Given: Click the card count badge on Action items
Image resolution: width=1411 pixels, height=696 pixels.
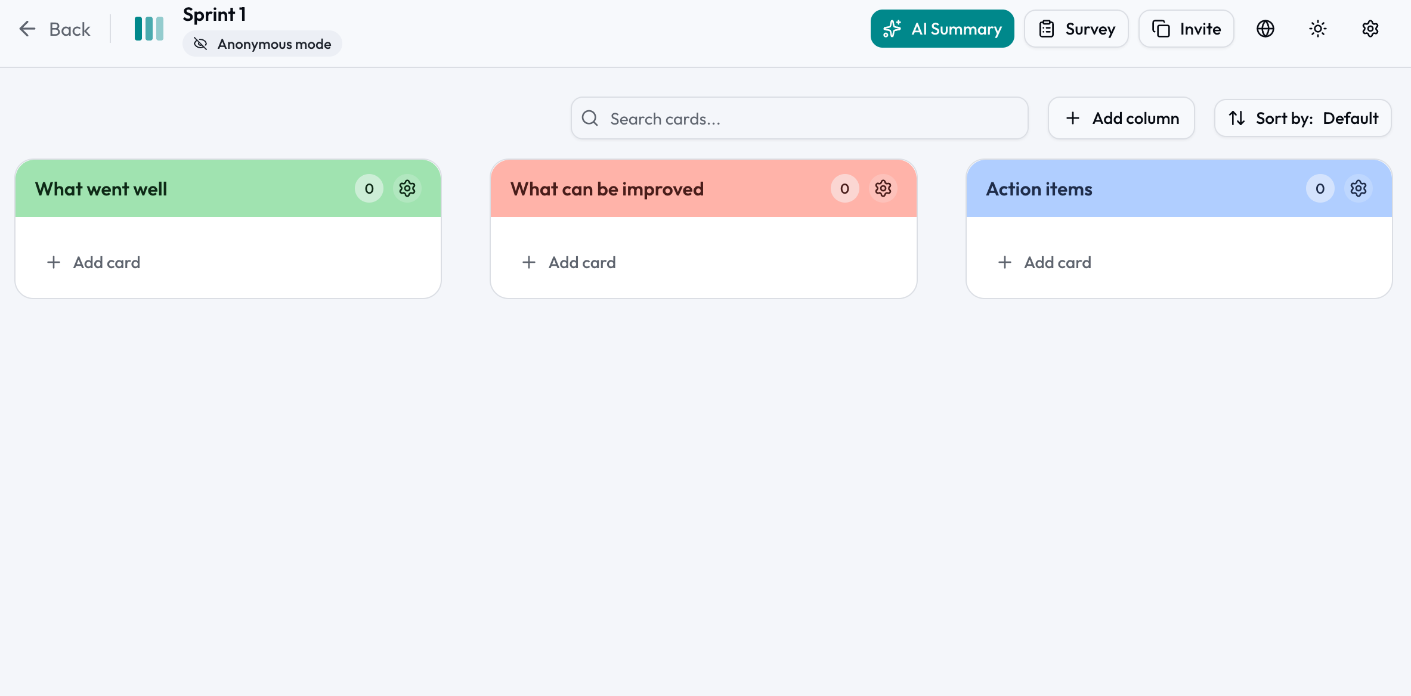Looking at the screenshot, I should click(x=1320, y=188).
